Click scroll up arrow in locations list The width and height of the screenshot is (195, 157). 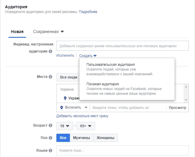click(186, 87)
